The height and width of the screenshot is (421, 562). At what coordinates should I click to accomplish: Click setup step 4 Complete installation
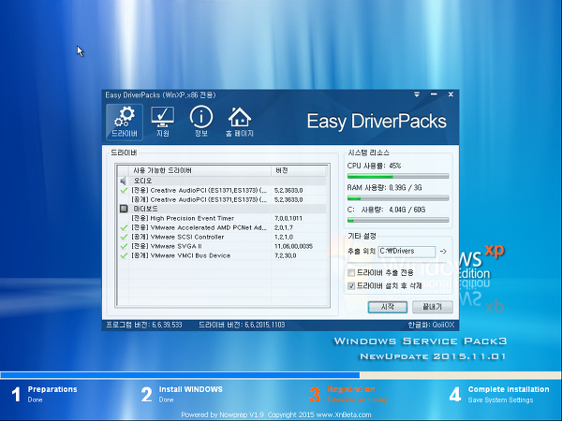tap(499, 394)
